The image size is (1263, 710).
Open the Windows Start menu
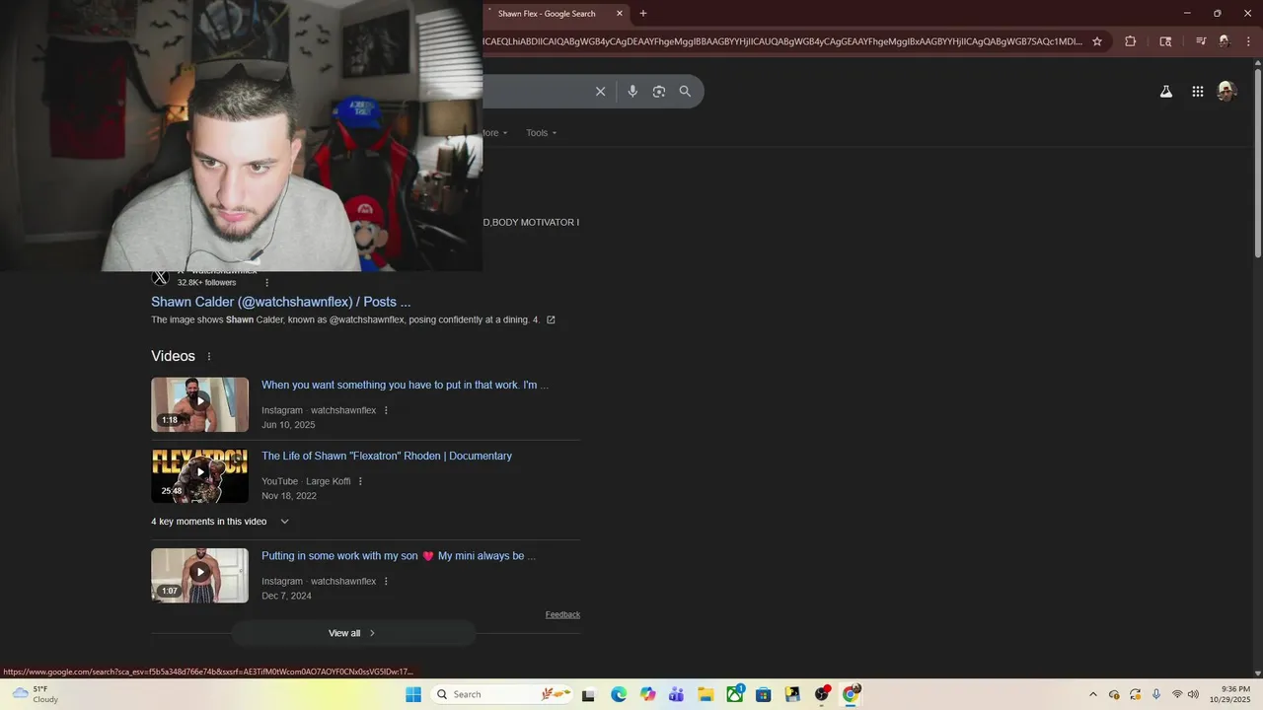(x=413, y=694)
